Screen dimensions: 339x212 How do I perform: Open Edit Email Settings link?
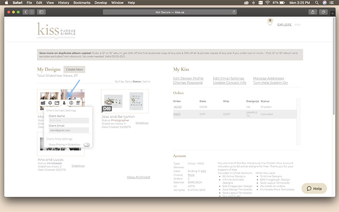coord(229,78)
